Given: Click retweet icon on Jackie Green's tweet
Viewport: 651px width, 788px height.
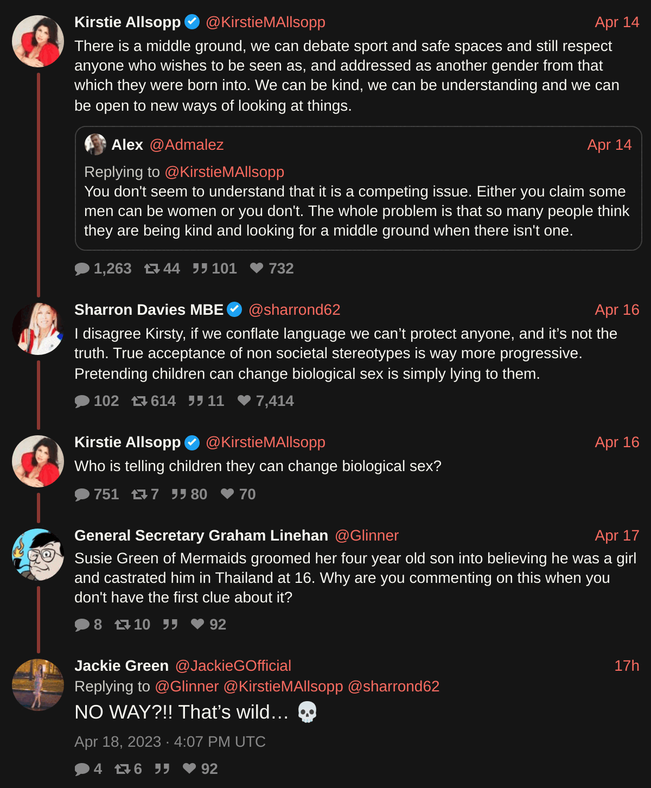Looking at the screenshot, I should click(123, 769).
